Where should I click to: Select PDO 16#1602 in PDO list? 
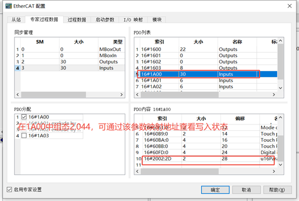pyautogui.click(x=206, y=61)
